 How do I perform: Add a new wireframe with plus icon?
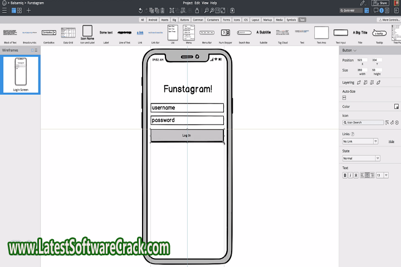tap(29, 10)
